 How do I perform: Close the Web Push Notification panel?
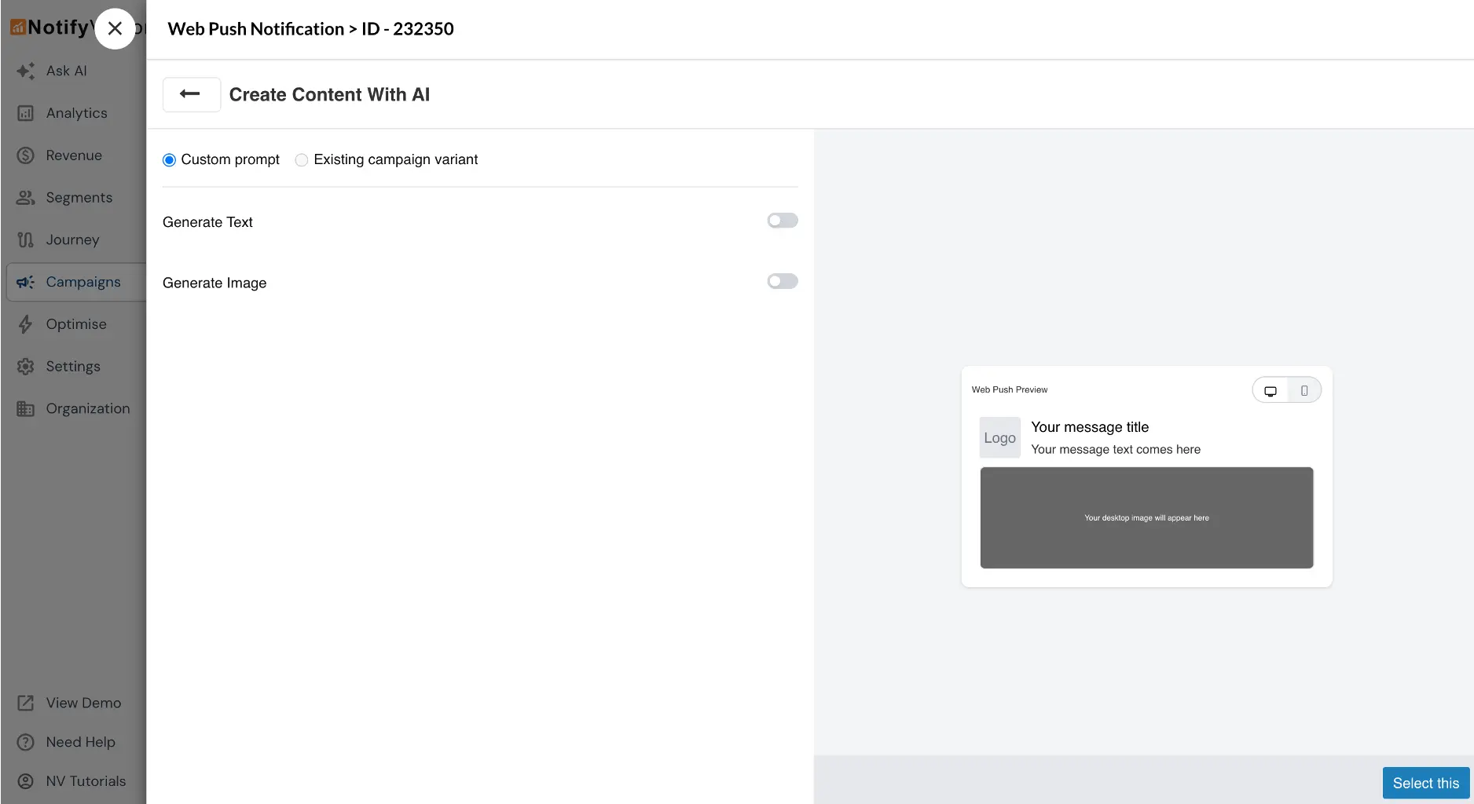click(x=115, y=29)
